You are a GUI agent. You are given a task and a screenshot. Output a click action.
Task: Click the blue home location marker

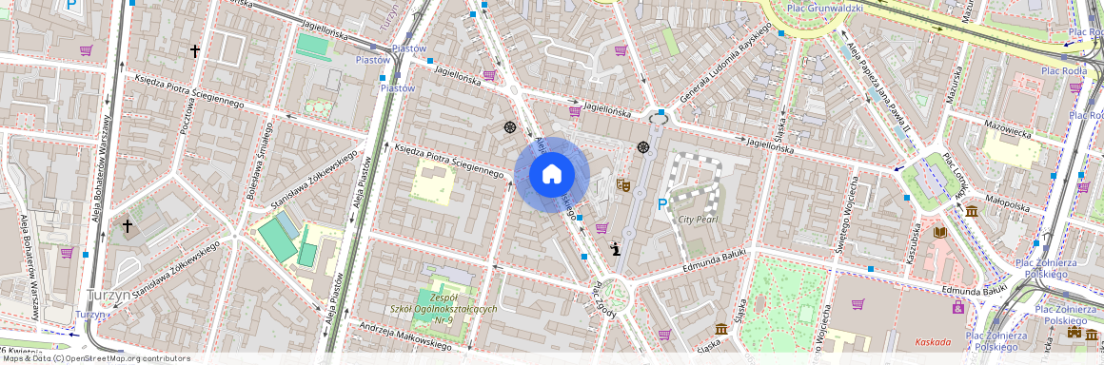(552, 174)
